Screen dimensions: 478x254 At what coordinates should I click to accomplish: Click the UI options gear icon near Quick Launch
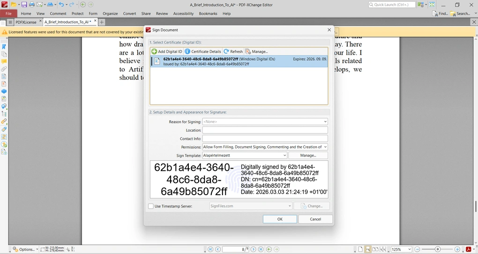(x=421, y=5)
